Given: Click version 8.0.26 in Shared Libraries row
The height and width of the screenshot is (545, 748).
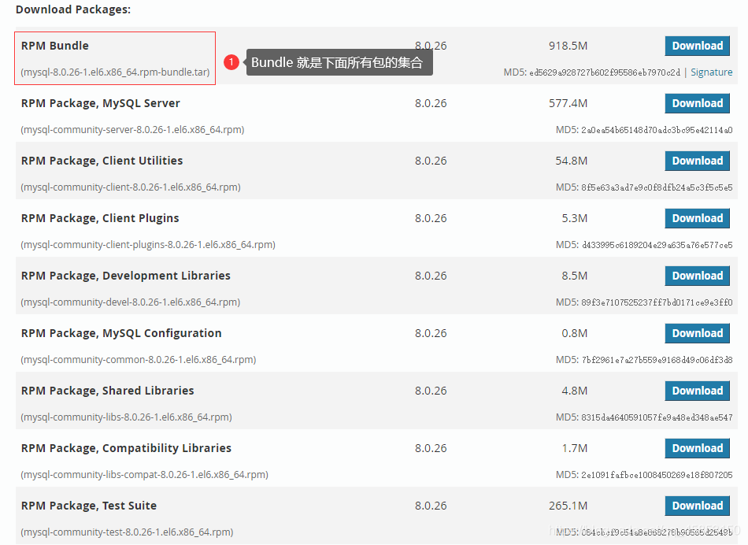Looking at the screenshot, I should click(x=431, y=391).
